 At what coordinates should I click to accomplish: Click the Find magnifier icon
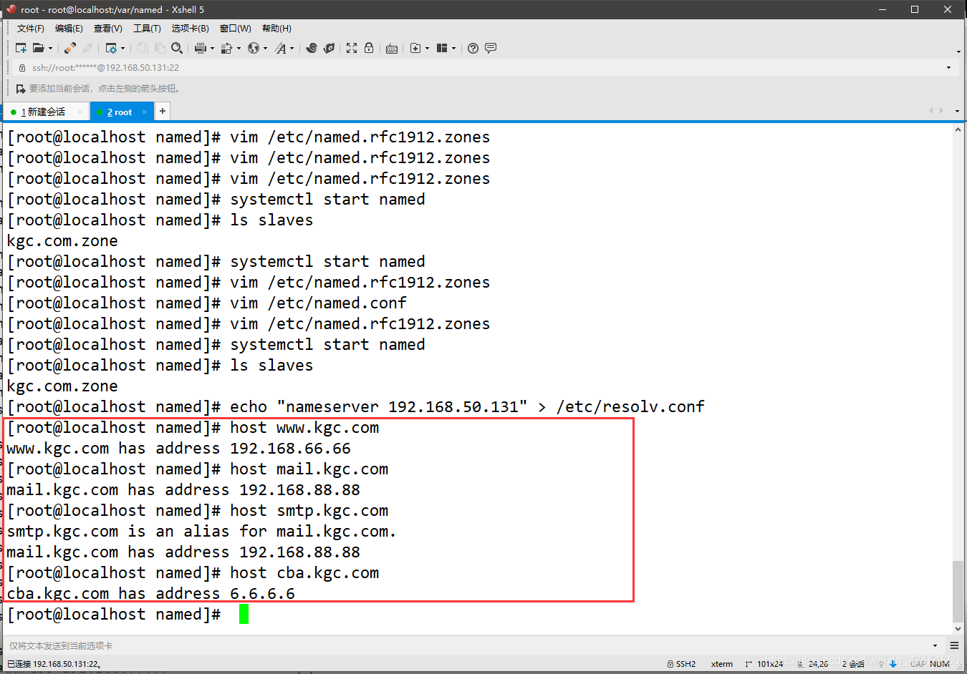(177, 48)
